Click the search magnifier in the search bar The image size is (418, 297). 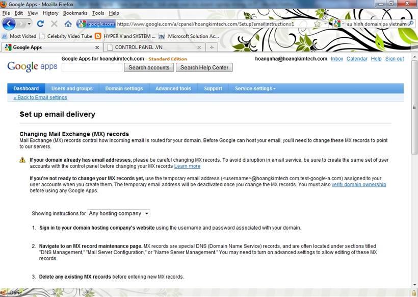point(411,24)
